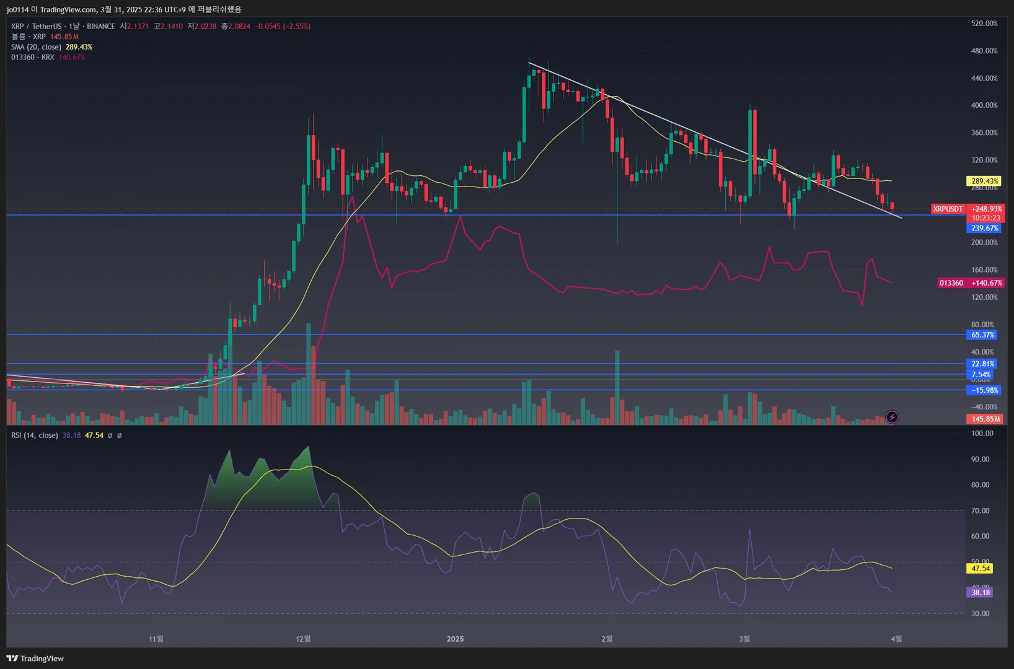Click the purple lightning bolt icon
The image size is (1014, 669).
click(x=892, y=417)
